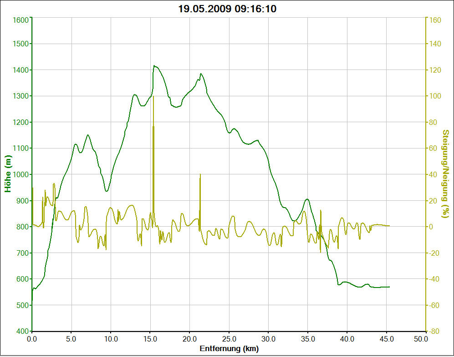The width and height of the screenshot is (454, 357).
Task: Click the right end of the green elevation line
Action: tap(389, 287)
